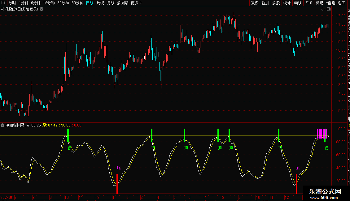Click the 叠加 overlay button

(265, 3)
